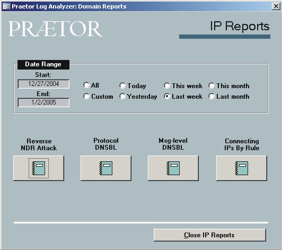Click the Close IP Reports button
Image resolution: width=282 pixels, height=250 pixels.
click(x=210, y=235)
